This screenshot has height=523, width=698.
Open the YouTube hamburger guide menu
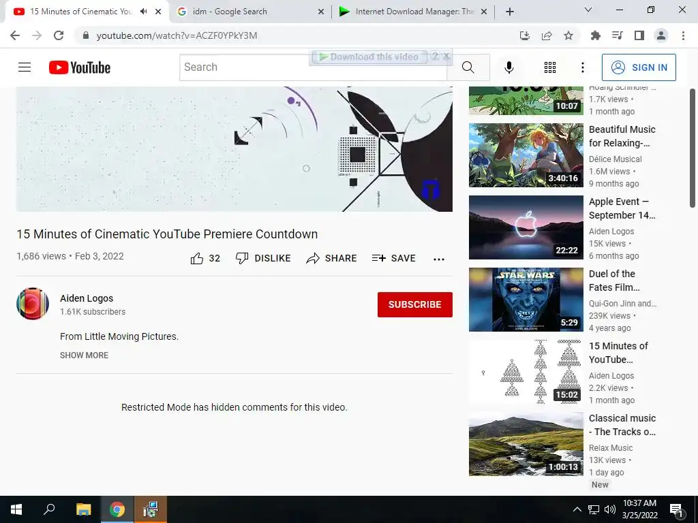click(25, 67)
